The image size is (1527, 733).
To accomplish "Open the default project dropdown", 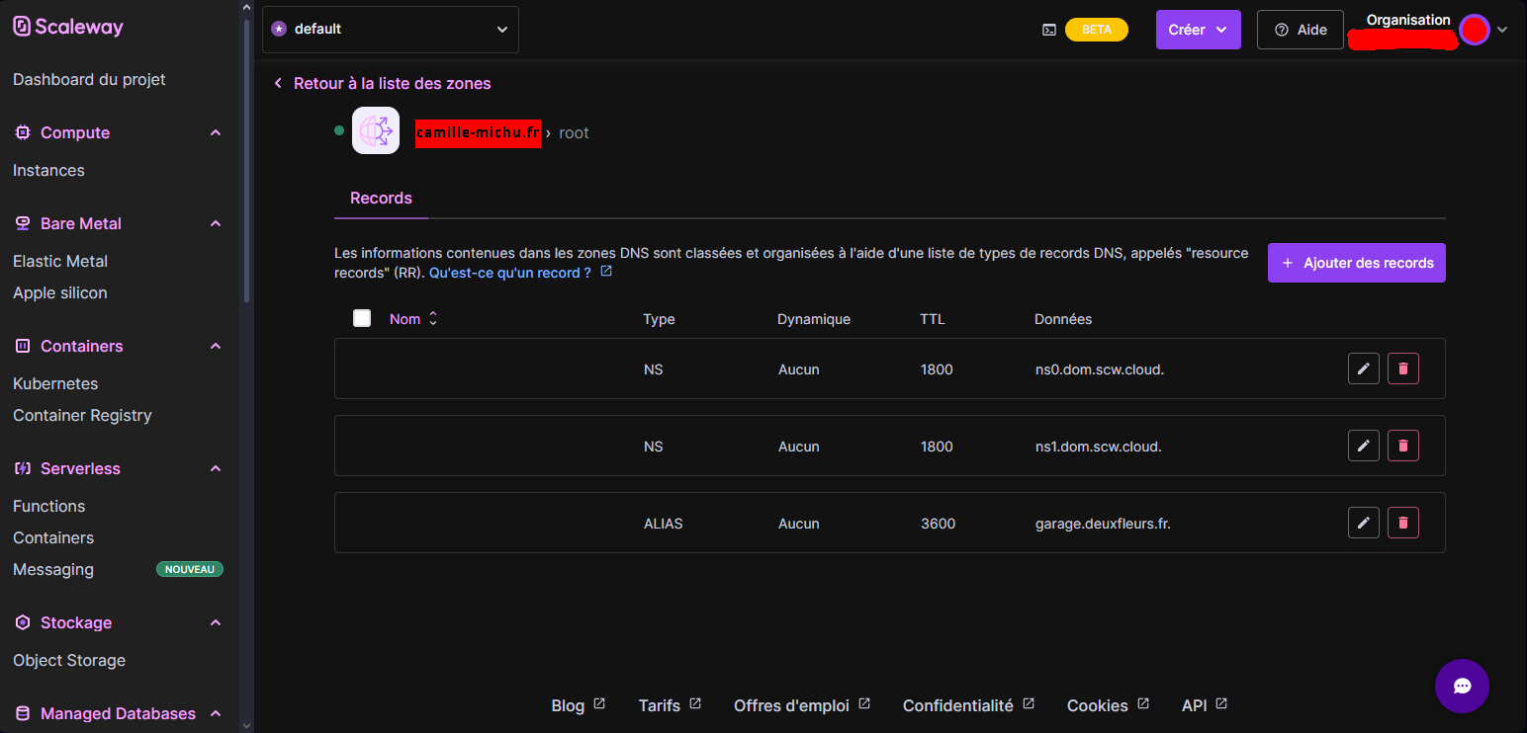I will click(x=391, y=30).
